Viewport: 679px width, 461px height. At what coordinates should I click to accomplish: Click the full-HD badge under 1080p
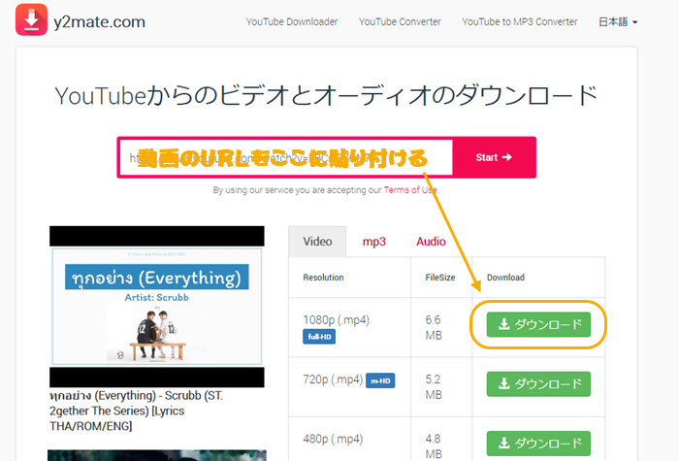click(x=322, y=337)
